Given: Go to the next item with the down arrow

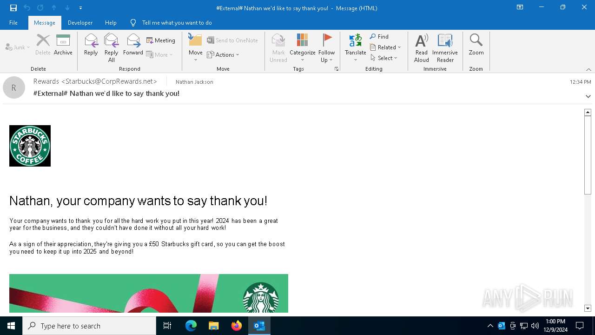Looking at the screenshot, I should pos(67,8).
